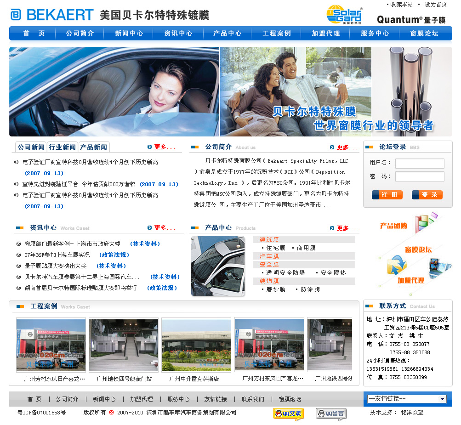This screenshot has height=425, width=461.
Task: Click arrow icon beside 产品中心 更多
Action: click(x=332, y=228)
